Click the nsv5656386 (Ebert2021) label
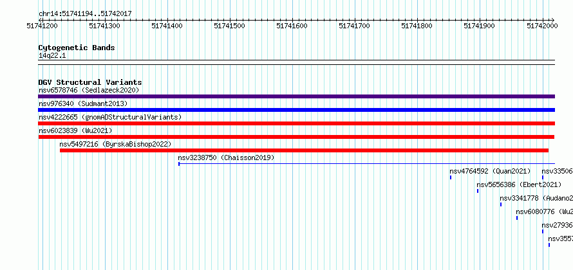Viewport: 573px width, 270px height. pos(519,184)
